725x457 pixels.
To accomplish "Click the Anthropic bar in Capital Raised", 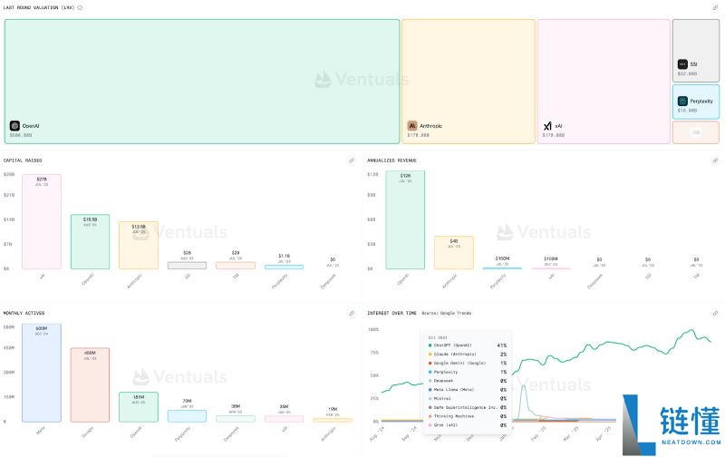I will (139, 246).
